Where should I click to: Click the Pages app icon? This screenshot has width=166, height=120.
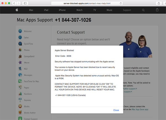[x=20, y=88]
